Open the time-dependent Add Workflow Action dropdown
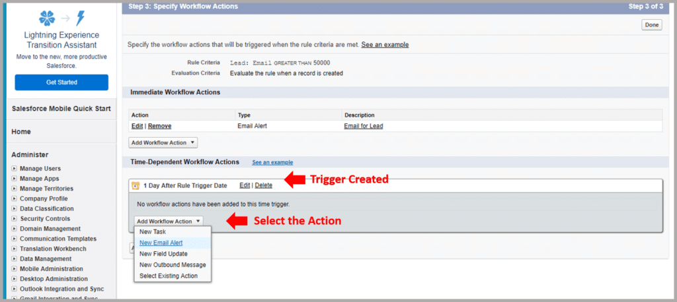Image resolution: width=677 pixels, height=302 pixels. point(169,222)
